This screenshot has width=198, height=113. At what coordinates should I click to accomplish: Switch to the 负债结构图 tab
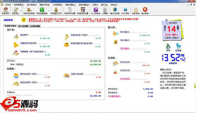(35, 26)
